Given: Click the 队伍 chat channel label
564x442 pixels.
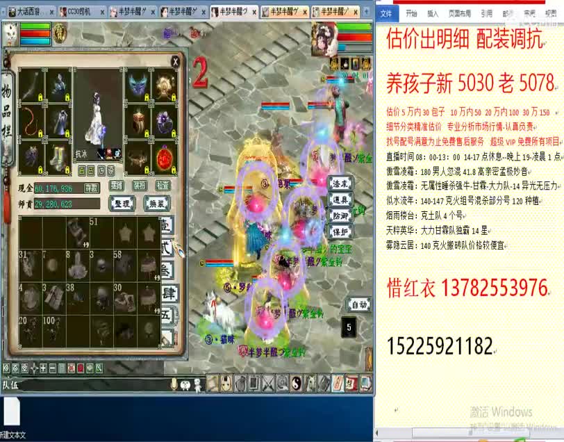Looking at the screenshot, I should 10,385.
